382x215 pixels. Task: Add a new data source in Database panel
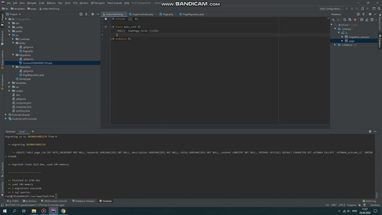tap(333, 20)
